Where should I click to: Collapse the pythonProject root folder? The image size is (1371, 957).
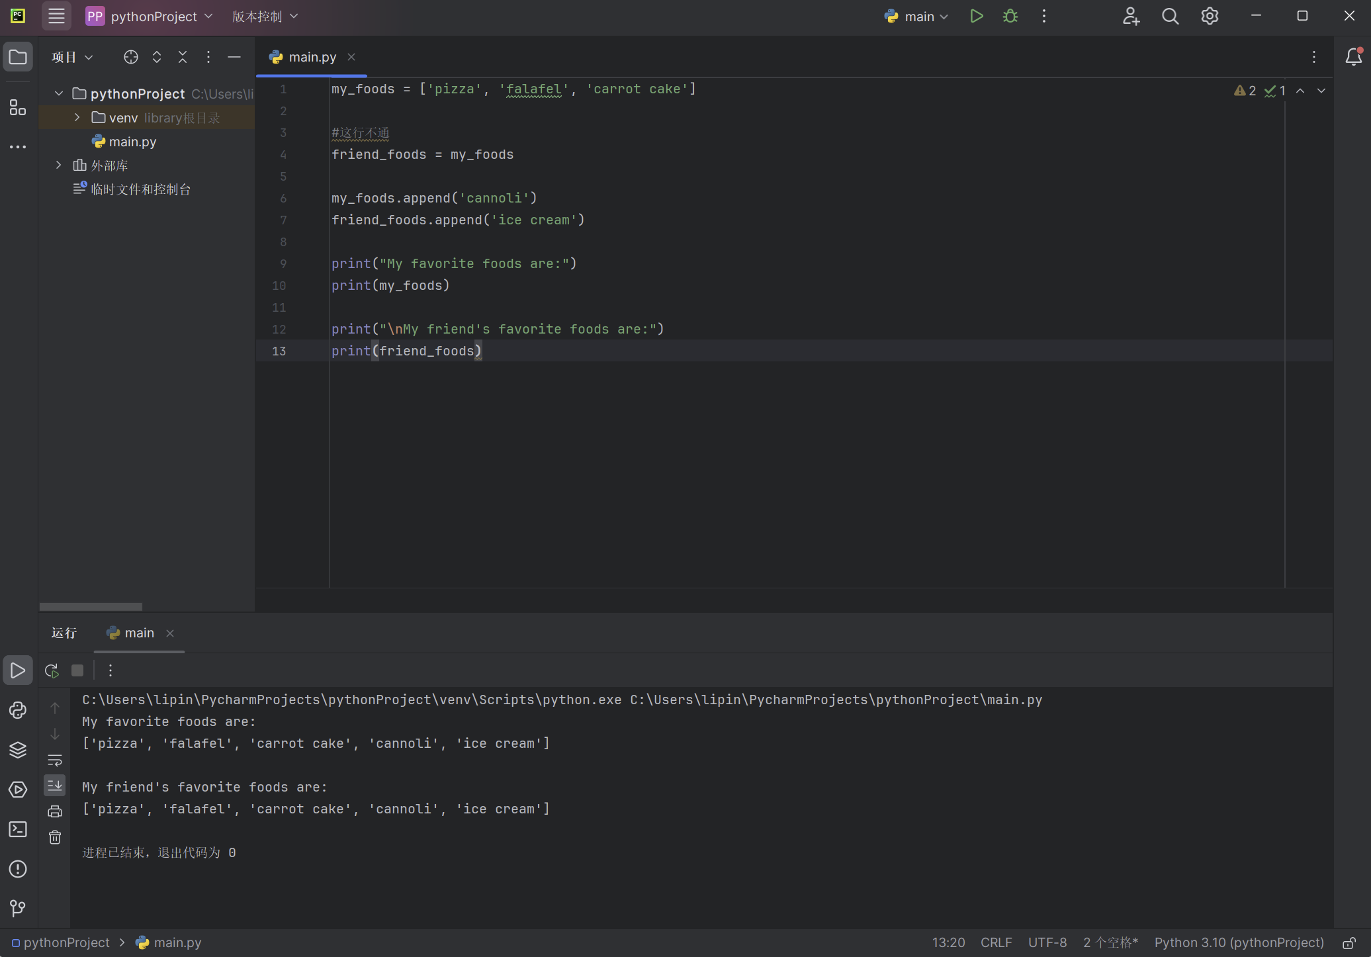click(59, 93)
